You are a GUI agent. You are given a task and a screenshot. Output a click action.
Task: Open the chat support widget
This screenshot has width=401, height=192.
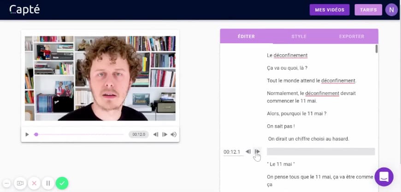coord(384,177)
